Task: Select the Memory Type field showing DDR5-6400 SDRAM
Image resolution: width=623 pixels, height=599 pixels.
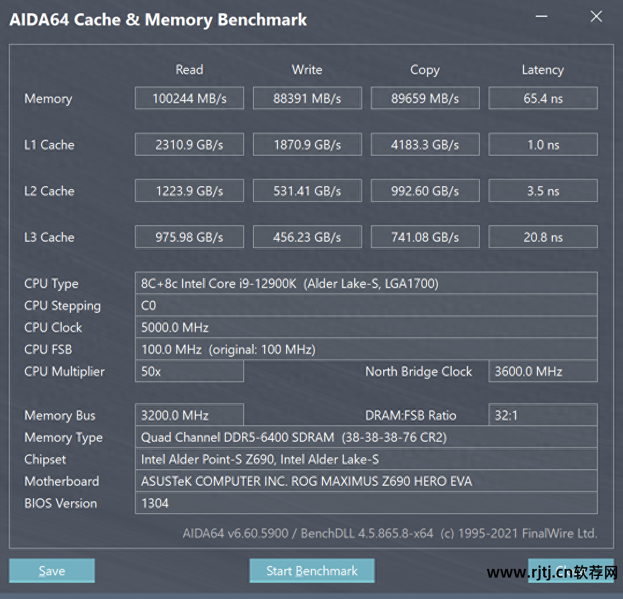Action: coord(366,437)
